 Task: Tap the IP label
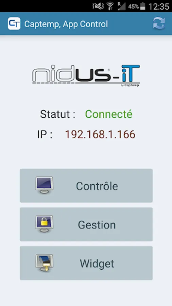pos(45,134)
